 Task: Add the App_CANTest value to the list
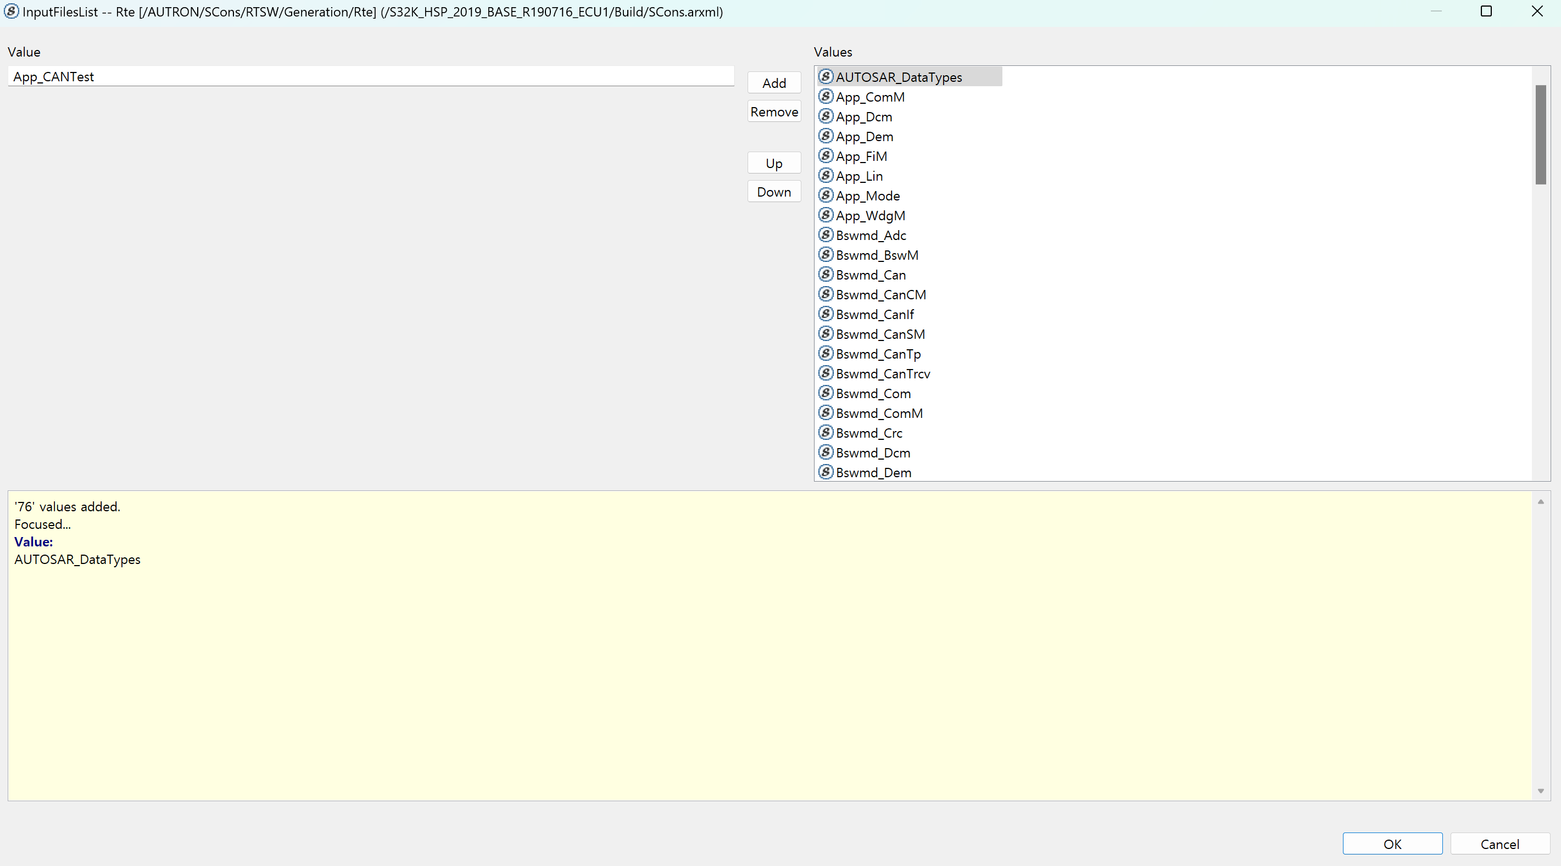pyautogui.click(x=774, y=83)
